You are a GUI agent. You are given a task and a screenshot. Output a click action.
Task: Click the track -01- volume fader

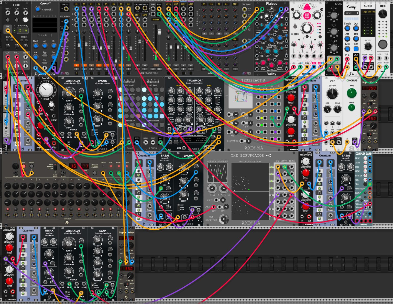[78, 45]
